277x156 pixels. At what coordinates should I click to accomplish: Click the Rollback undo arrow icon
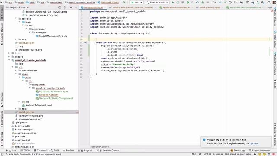point(235,3)
